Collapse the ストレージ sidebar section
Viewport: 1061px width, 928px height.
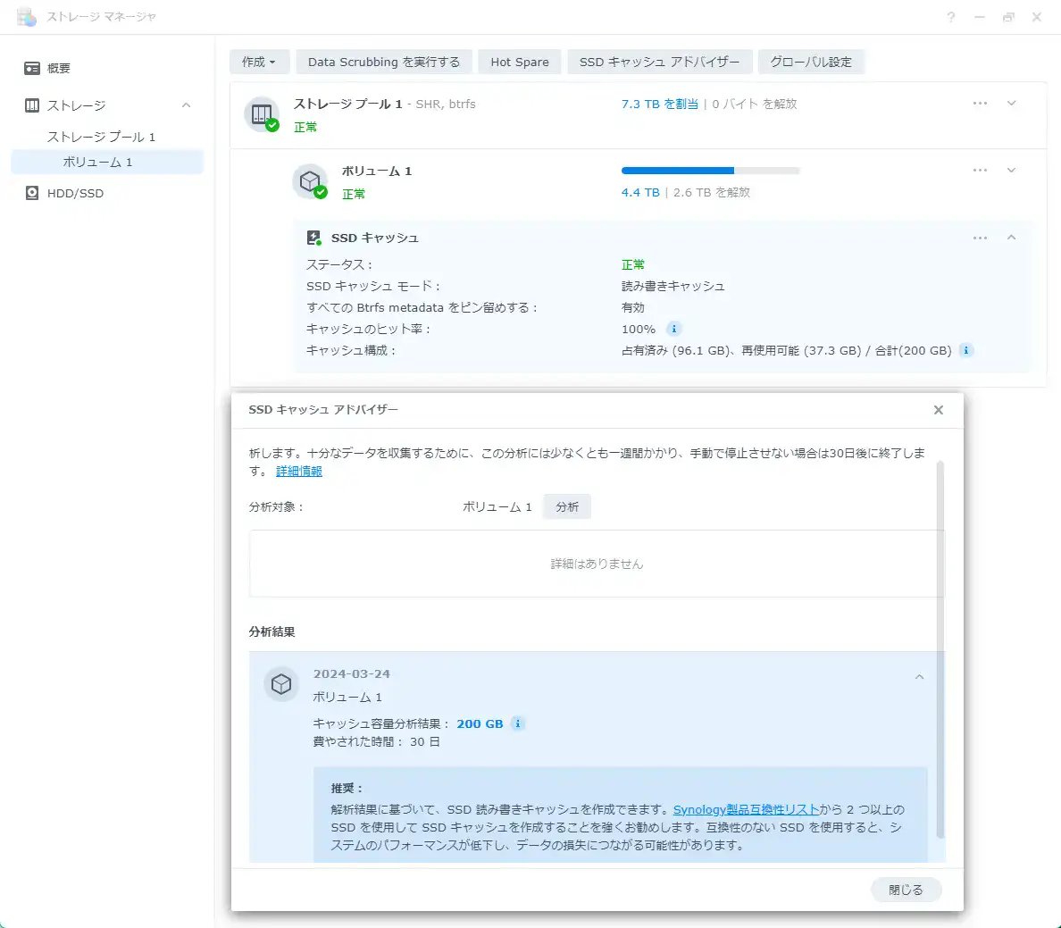pyautogui.click(x=186, y=105)
